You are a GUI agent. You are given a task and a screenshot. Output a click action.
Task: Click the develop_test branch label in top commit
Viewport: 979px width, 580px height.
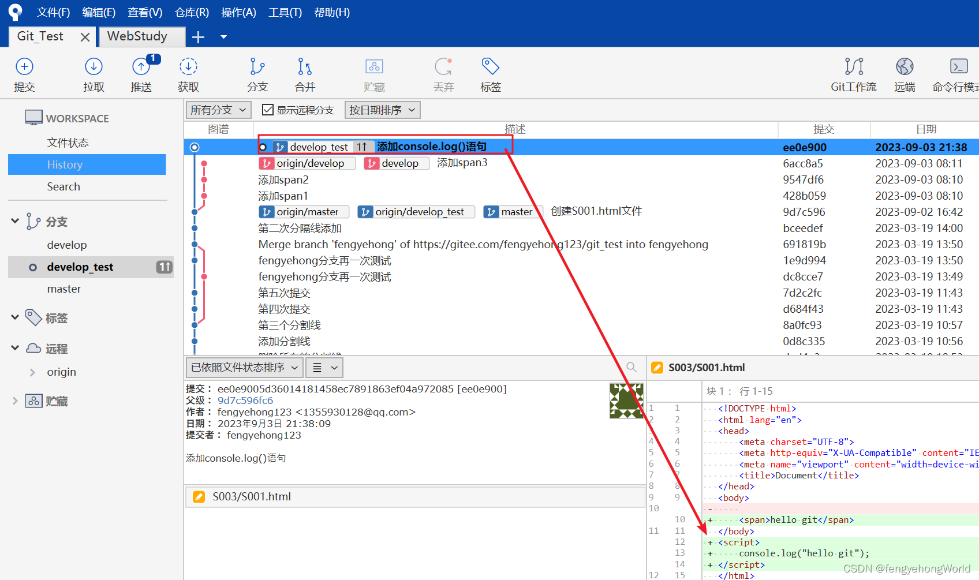(x=320, y=147)
